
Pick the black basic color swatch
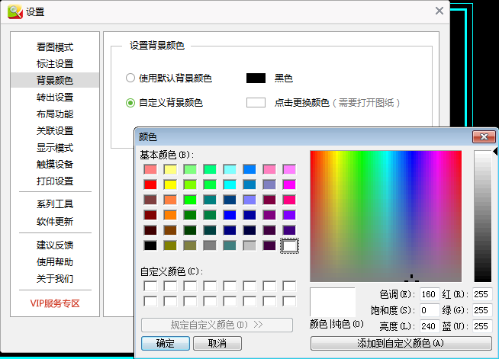click(x=150, y=245)
